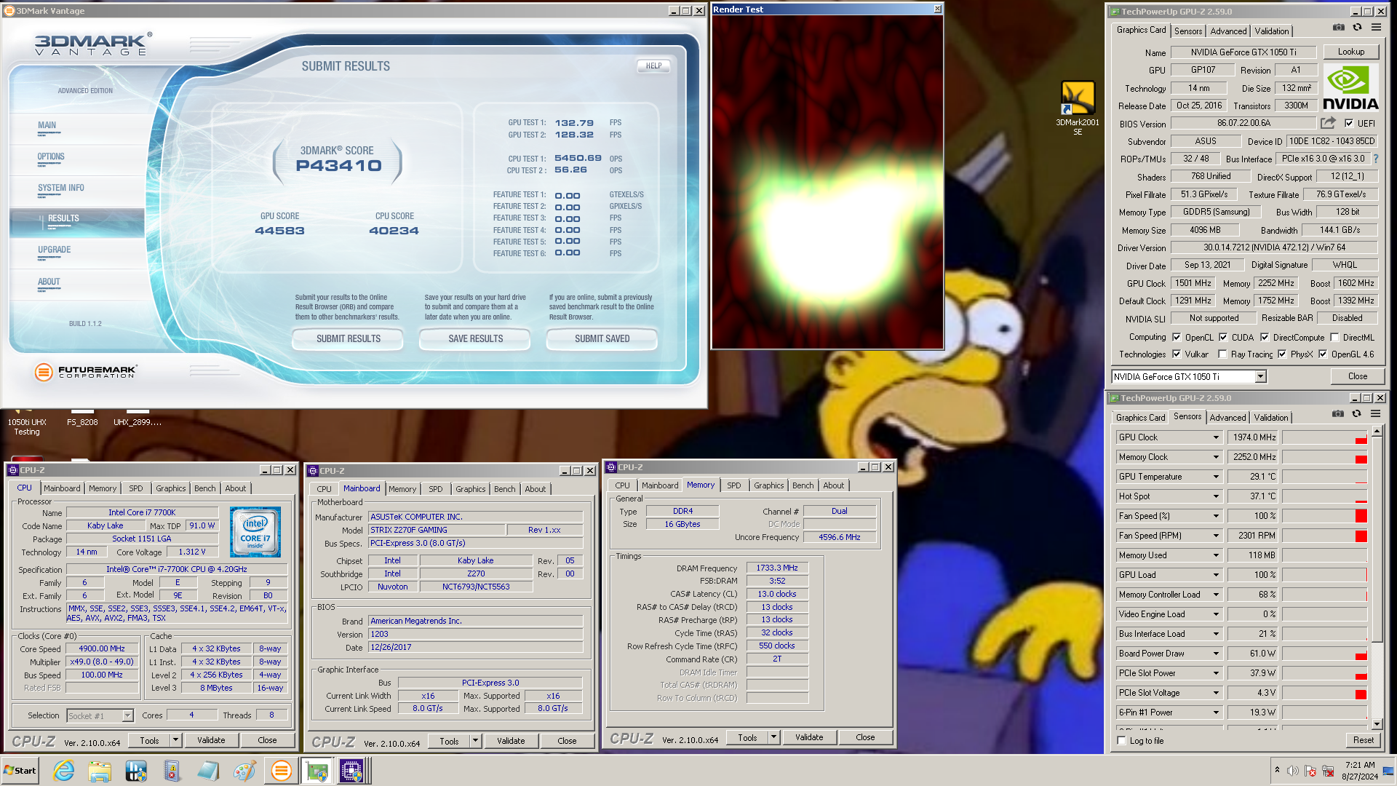Click the camera icon in the GPU-Z Sensors window

(x=1338, y=414)
